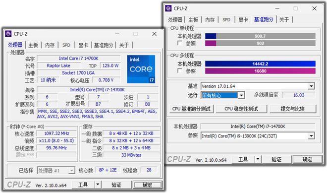Close the left CPU-Z window

(x=154, y=34)
